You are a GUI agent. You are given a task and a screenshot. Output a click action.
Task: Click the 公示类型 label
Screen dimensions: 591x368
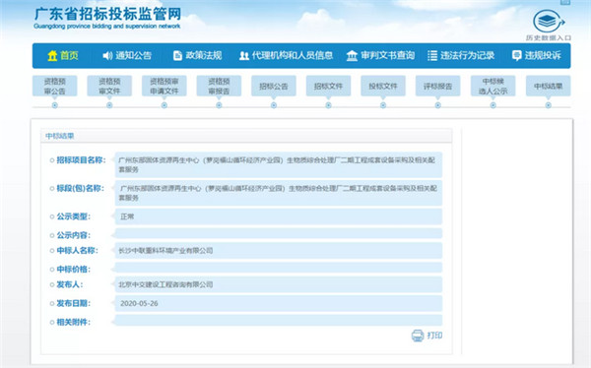pos(74,216)
